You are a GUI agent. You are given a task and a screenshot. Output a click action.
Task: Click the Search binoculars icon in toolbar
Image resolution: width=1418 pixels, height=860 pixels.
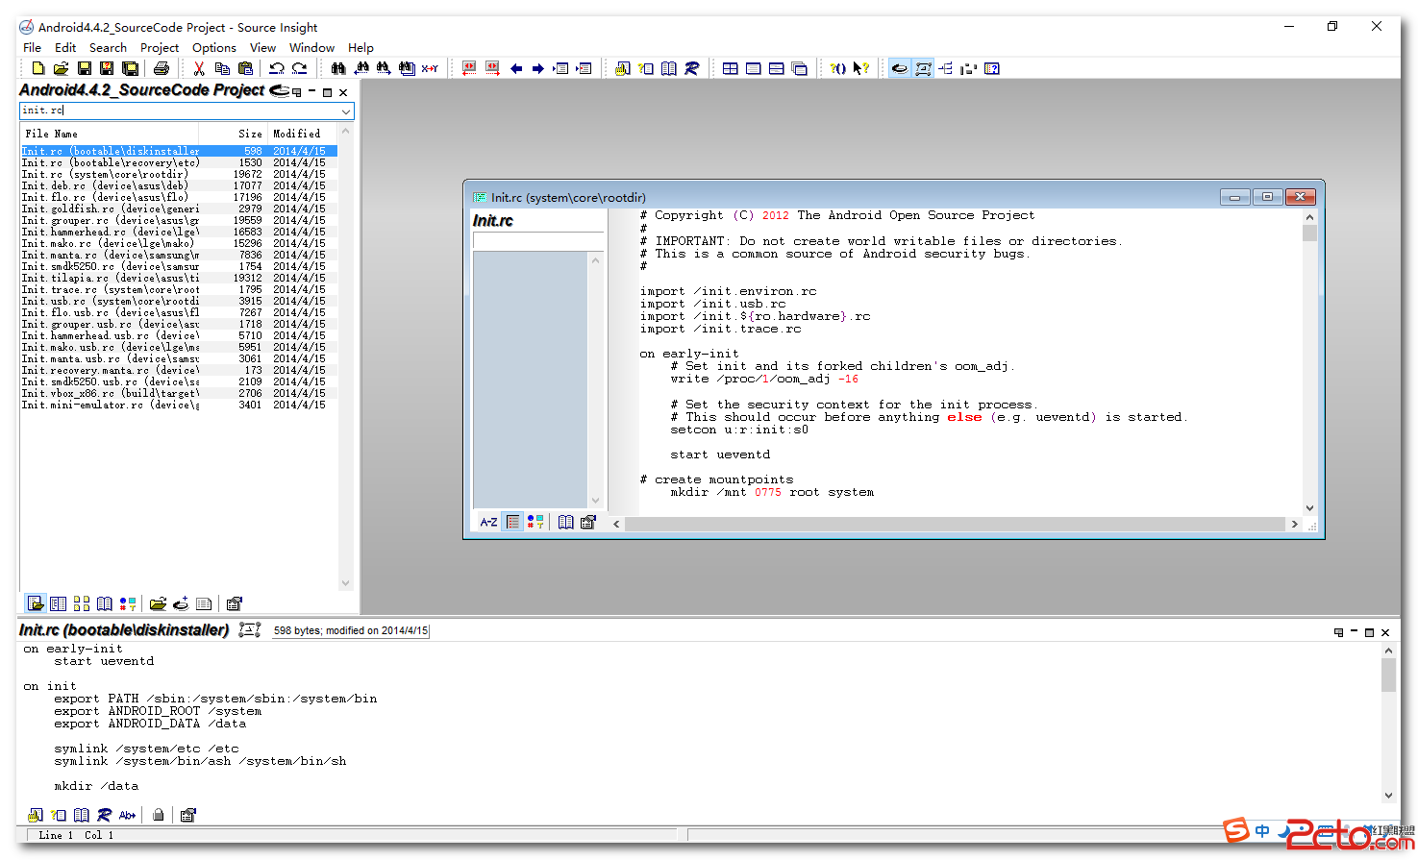pos(338,68)
